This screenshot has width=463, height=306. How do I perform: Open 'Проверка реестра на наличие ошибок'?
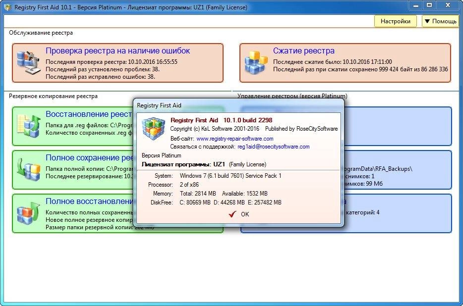[117, 51]
